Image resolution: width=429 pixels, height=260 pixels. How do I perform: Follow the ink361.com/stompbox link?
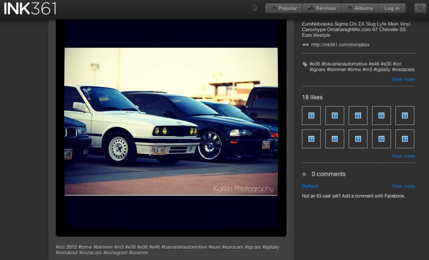point(340,45)
